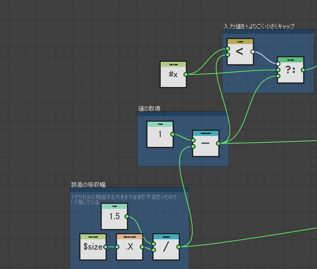The width and height of the screenshot is (317, 269).
Task: Click the white output port of Lower node
Action: [252, 51]
